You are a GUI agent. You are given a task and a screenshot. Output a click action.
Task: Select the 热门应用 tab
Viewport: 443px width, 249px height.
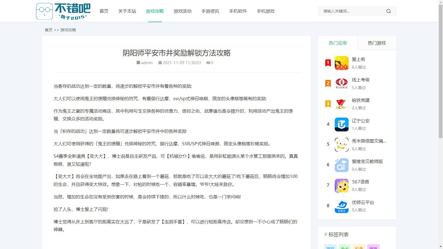click(338, 43)
